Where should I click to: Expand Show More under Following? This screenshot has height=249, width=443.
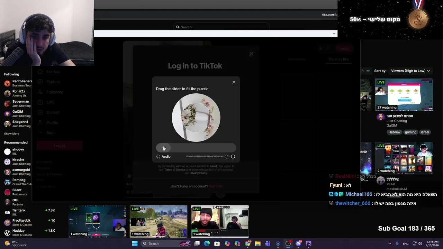(x=12, y=133)
